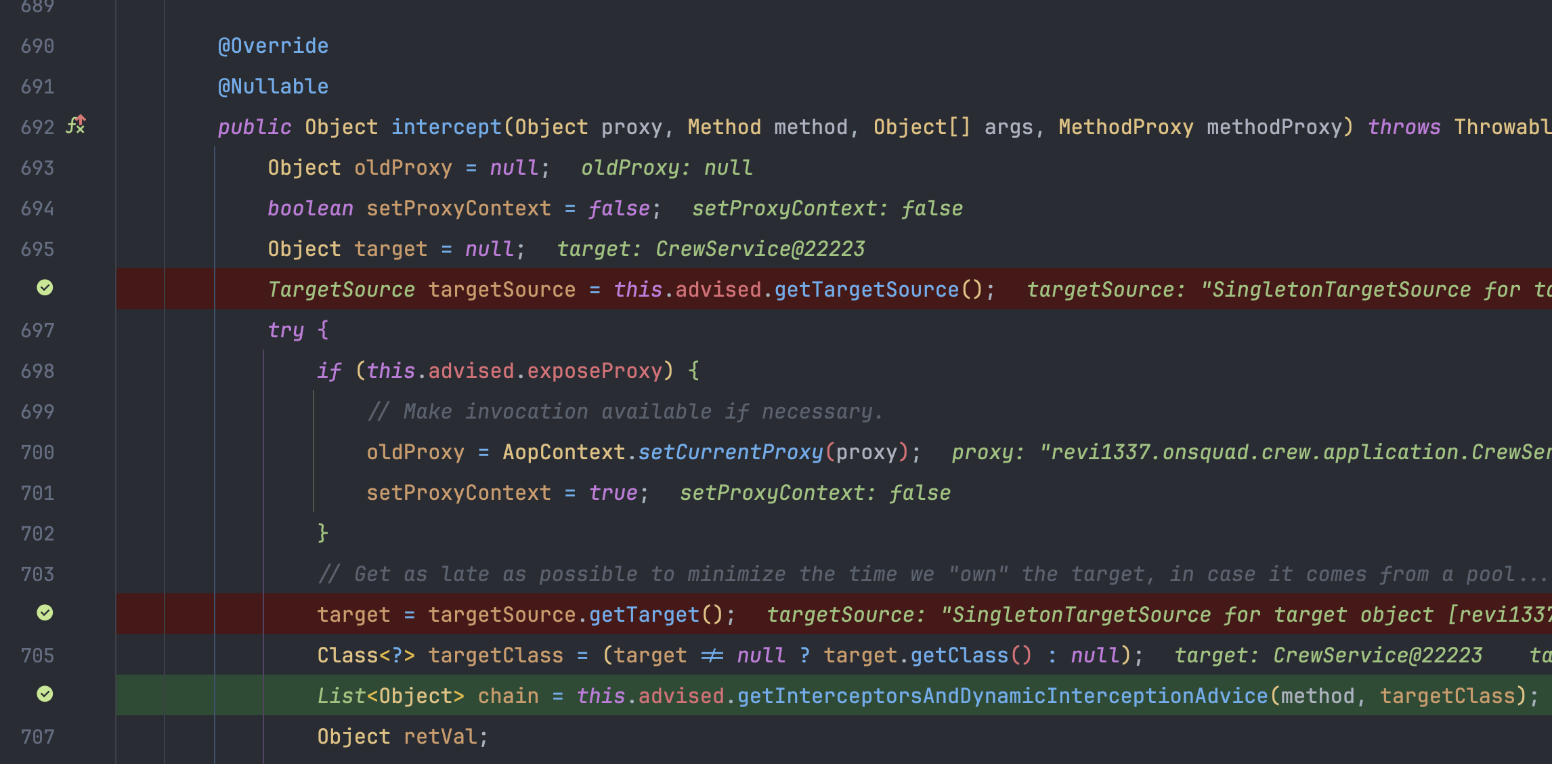This screenshot has height=764, width=1552.
Task: Click the @Override annotation
Action: (x=273, y=46)
